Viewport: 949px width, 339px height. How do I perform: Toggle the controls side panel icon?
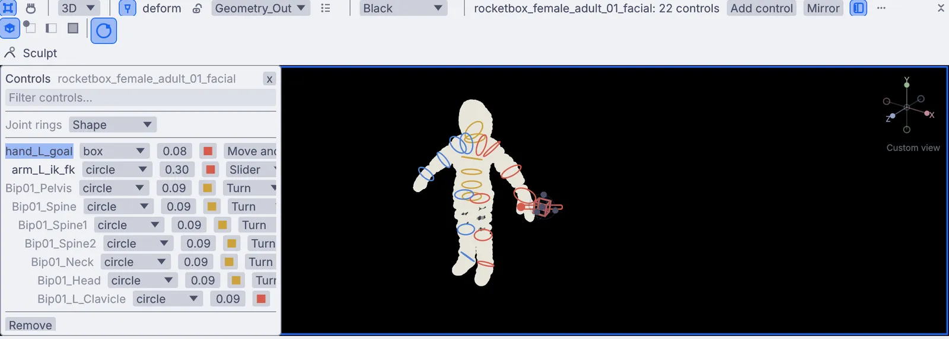click(858, 8)
